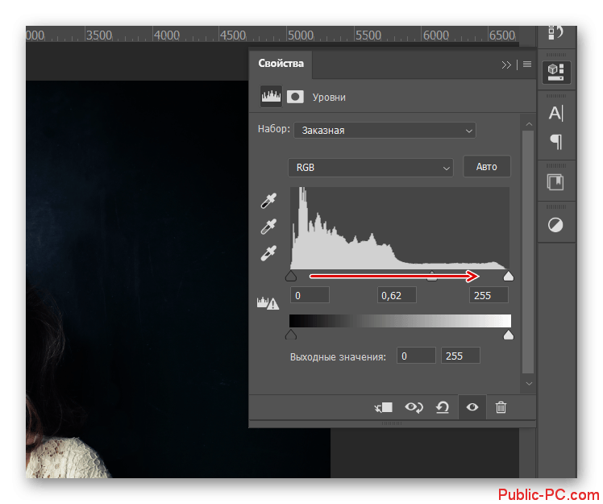Open the RGB channel dropdown
The image size is (603, 504).
[x=370, y=168]
